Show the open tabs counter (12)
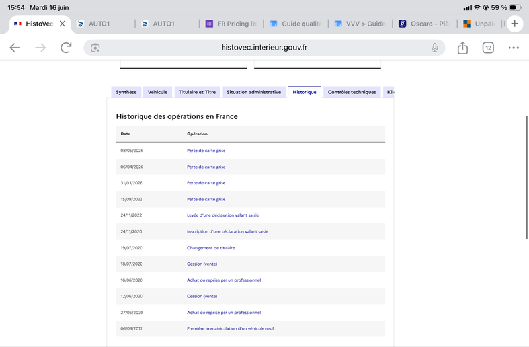The image size is (529, 347). click(x=488, y=48)
